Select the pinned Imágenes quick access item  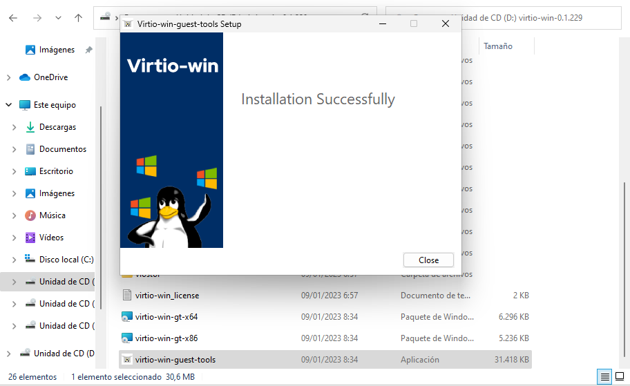57,50
